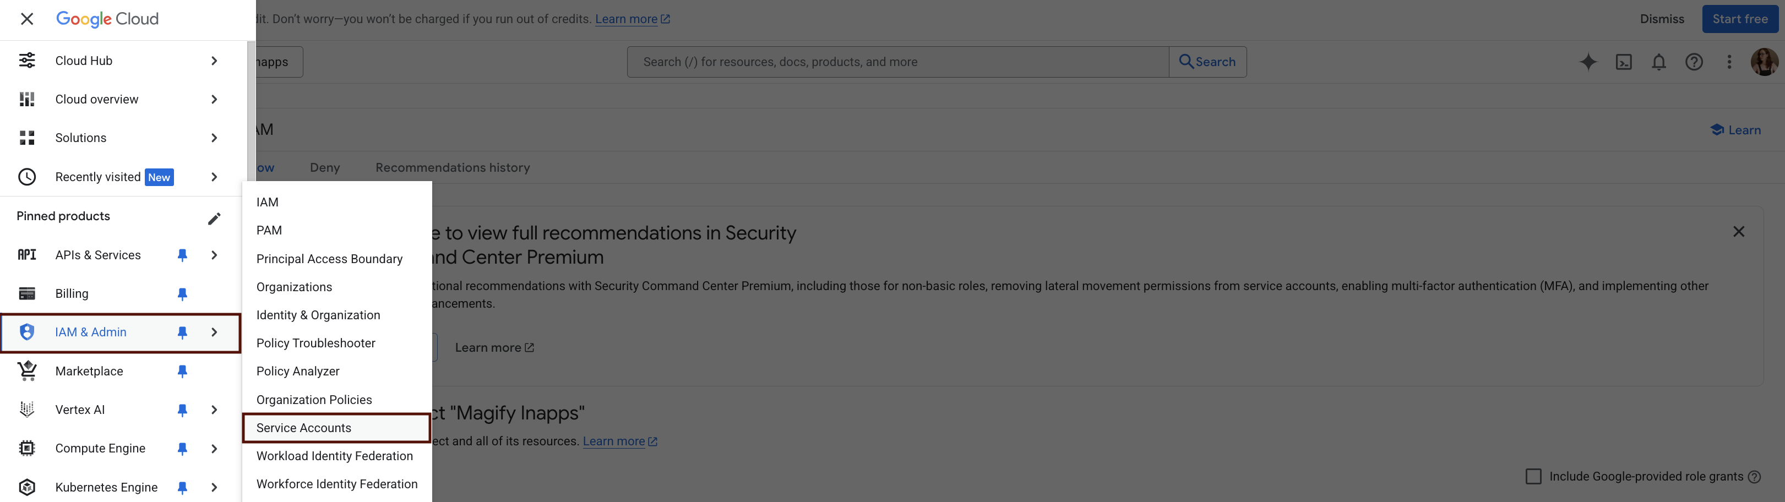Expand the Cloud Hub submenu
Screen dimensions: 1785x502
click(214, 60)
